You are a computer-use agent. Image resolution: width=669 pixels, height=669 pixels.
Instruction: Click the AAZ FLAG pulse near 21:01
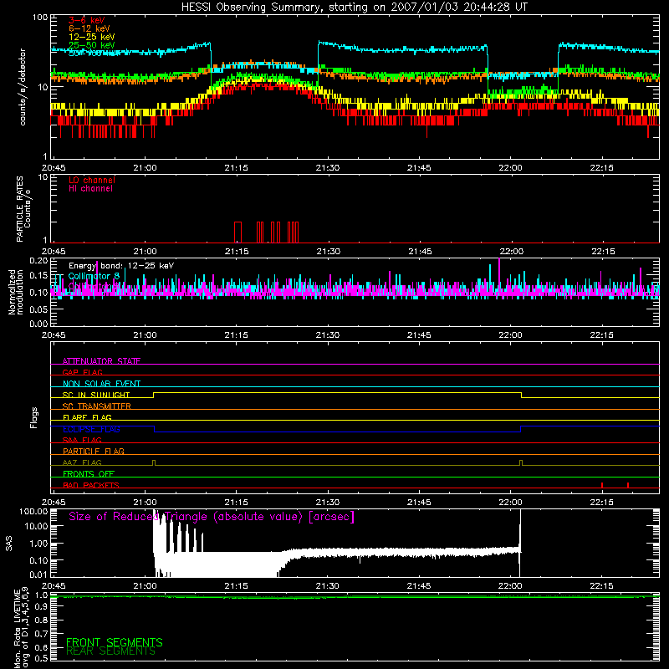click(x=154, y=463)
